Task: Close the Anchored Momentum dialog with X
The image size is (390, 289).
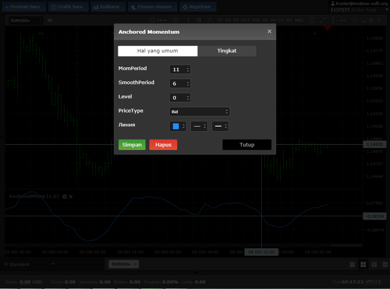Action: point(269,32)
